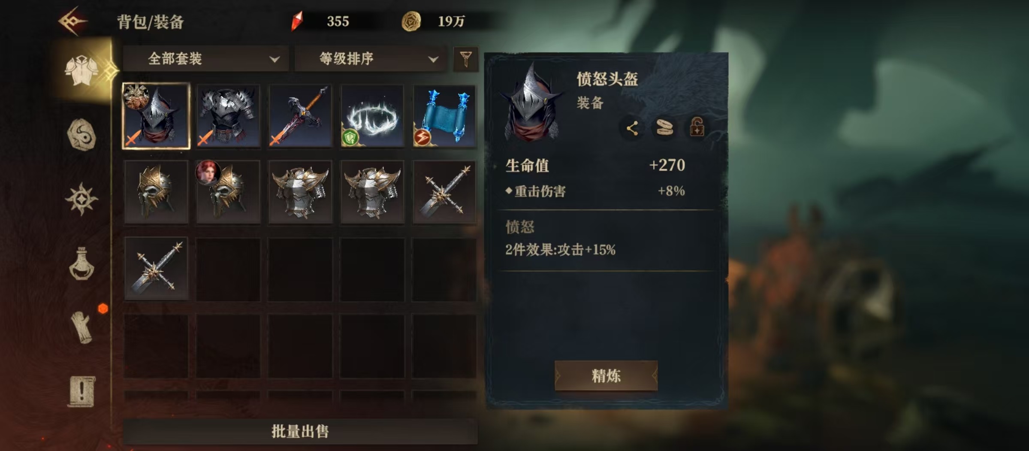Open the filter funnel options
Screen dimensions: 1029x451
(x=466, y=59)
